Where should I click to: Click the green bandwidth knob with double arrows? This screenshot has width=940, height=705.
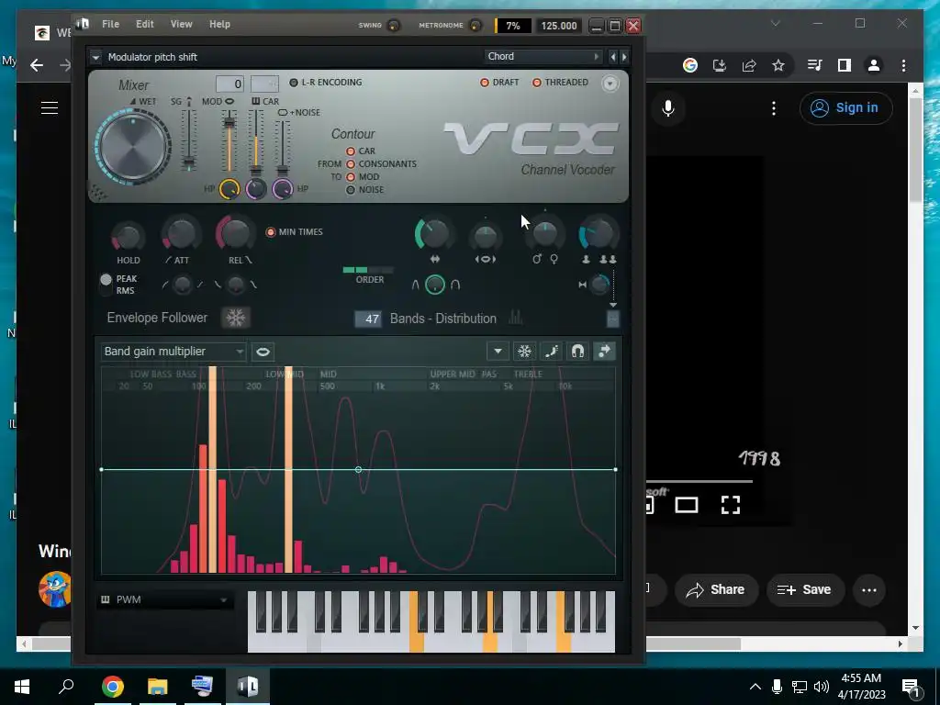click(x=434, y=234)
